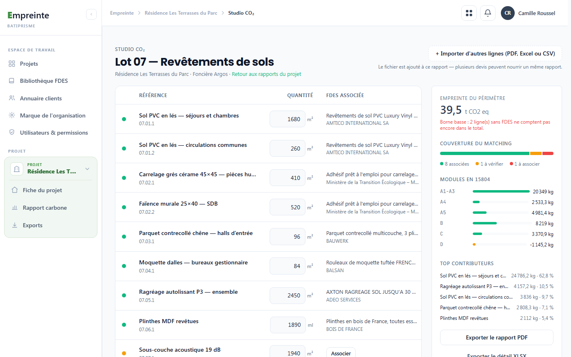
Task: Edit quantity 1680 for Sol PVC séjours
Action: [x=288, y=119]
